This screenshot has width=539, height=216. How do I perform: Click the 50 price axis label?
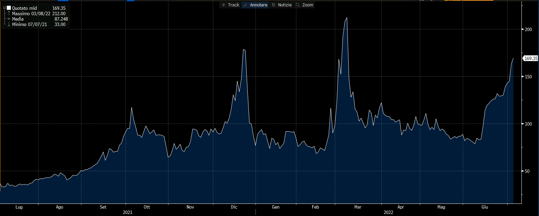[527, 171]
